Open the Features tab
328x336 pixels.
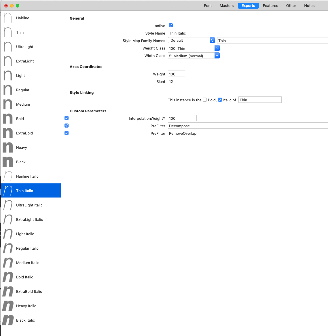[270, 6]
